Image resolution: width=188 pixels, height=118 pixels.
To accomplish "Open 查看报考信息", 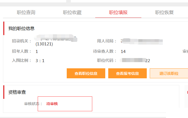I will [x=128, y=73].
